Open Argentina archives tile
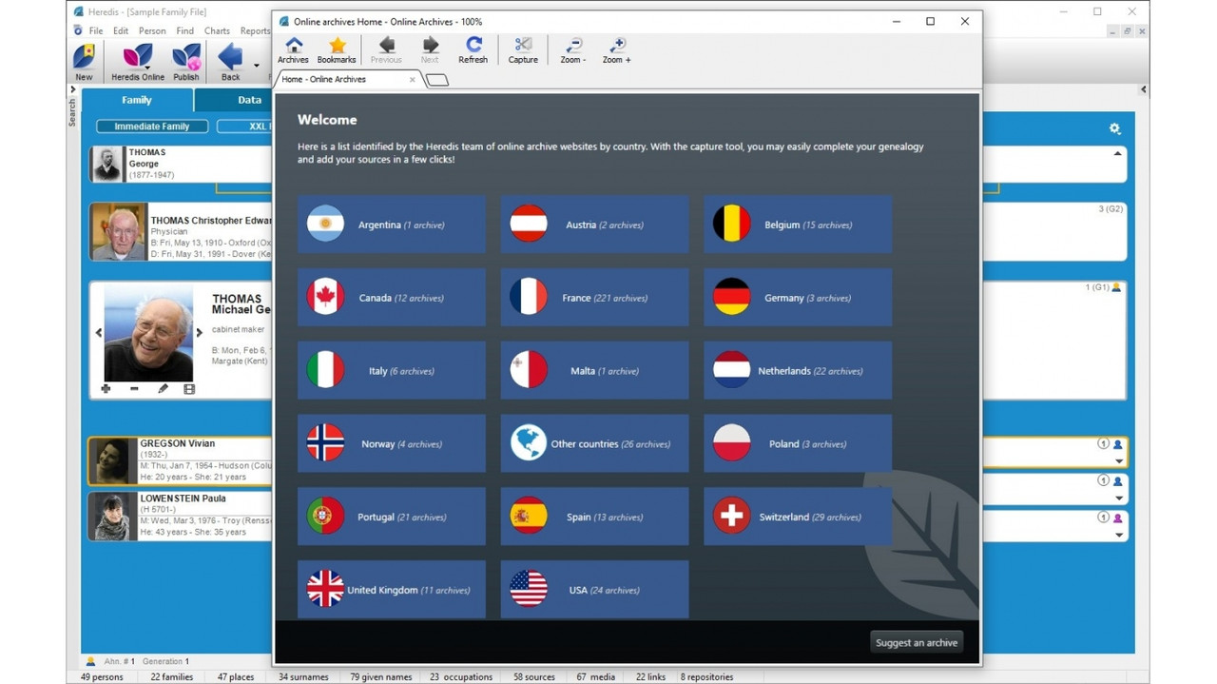The width and height of the screenshot is (1217, 684). point(392,225)
